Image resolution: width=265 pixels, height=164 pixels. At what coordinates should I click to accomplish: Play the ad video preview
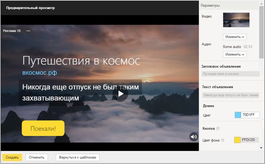tap(121, 93)
